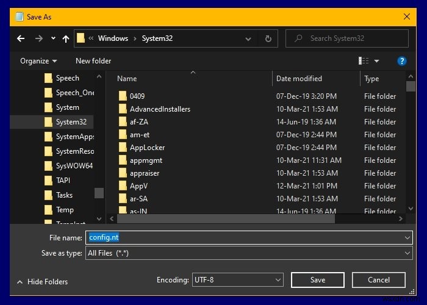The width and height of the screenshot is (427, 305).
Task: Click the Forward navigation arrow
Action: pyautogui.click(x=39, y=38)
